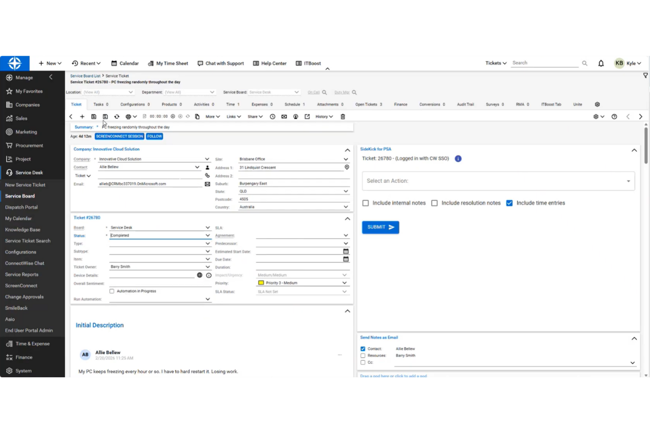Open the ConnectWise notifications bell
This screenshot has width=650, height=433.
pos(601,63)
